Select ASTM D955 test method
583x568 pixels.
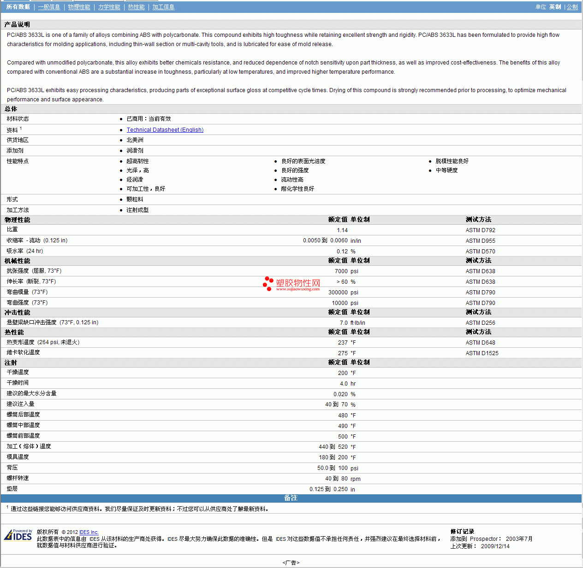tap(480, 241)
